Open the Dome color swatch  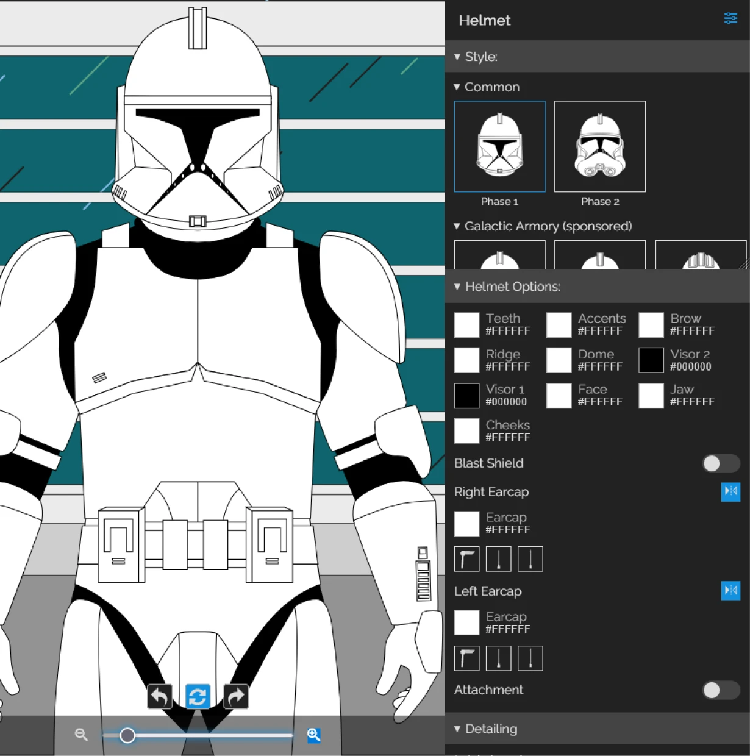(559, 360)
